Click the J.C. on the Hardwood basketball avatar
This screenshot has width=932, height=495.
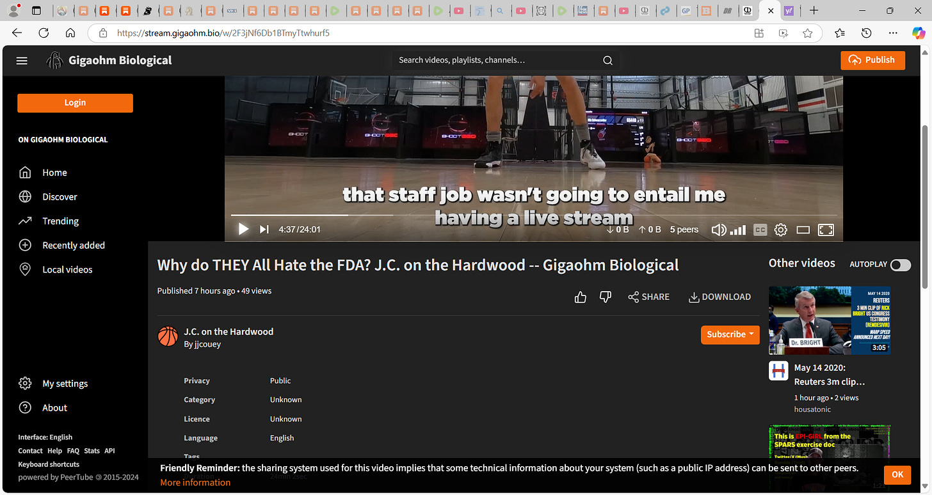[x=168, y=336]
